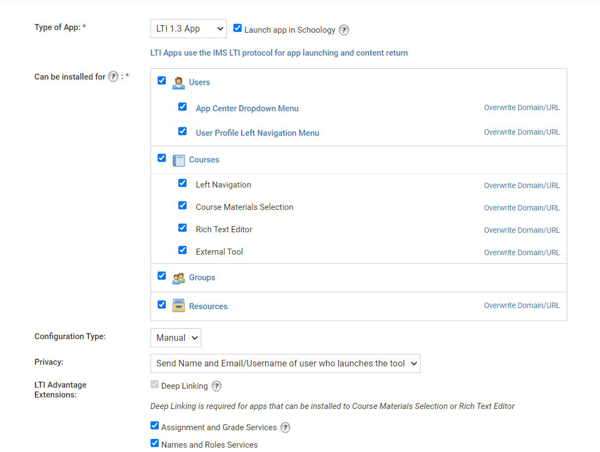Click the Resources label link

click(208, 306)
